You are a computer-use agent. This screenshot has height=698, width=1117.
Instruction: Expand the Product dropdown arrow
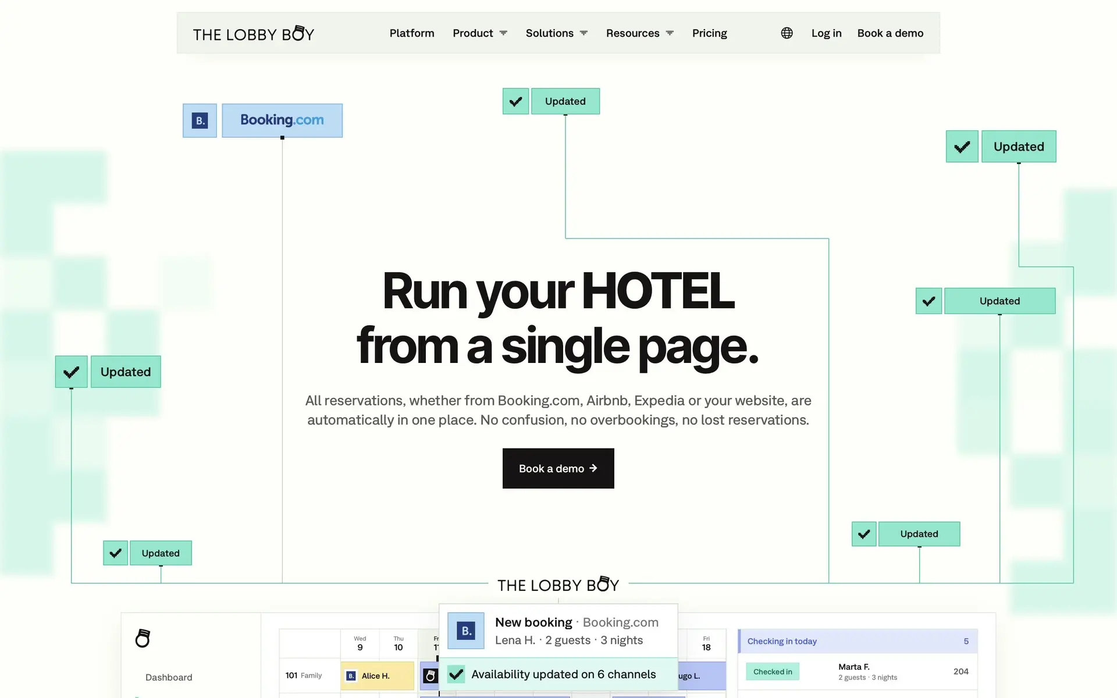[503, 33]
